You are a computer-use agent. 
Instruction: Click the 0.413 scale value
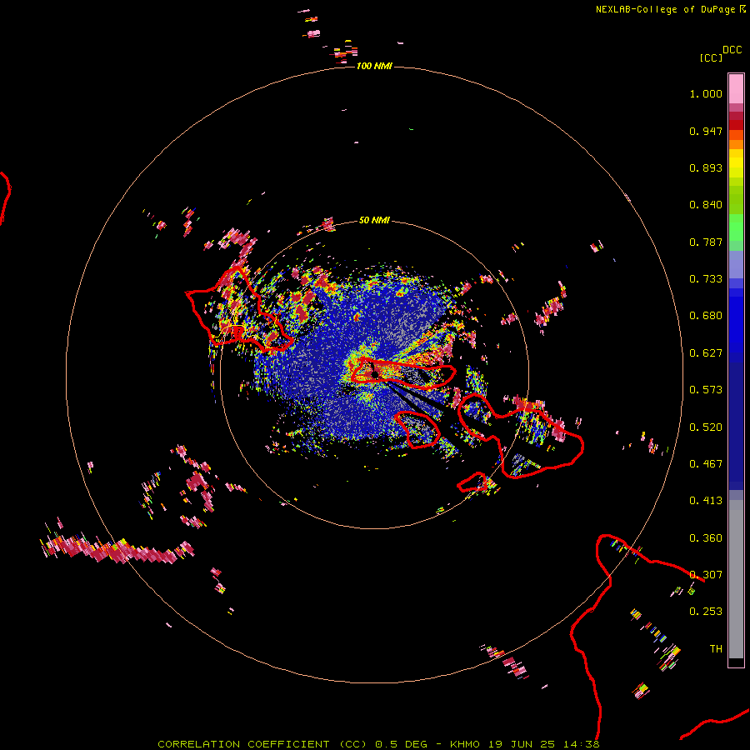pos(706,501)
